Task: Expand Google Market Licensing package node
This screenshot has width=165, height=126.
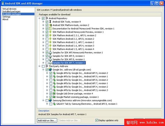Action: [47, 97]
